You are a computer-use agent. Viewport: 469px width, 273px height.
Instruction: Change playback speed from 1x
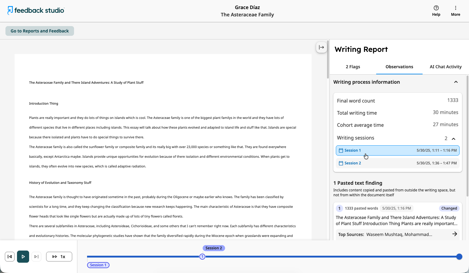[x=59, y=257]
